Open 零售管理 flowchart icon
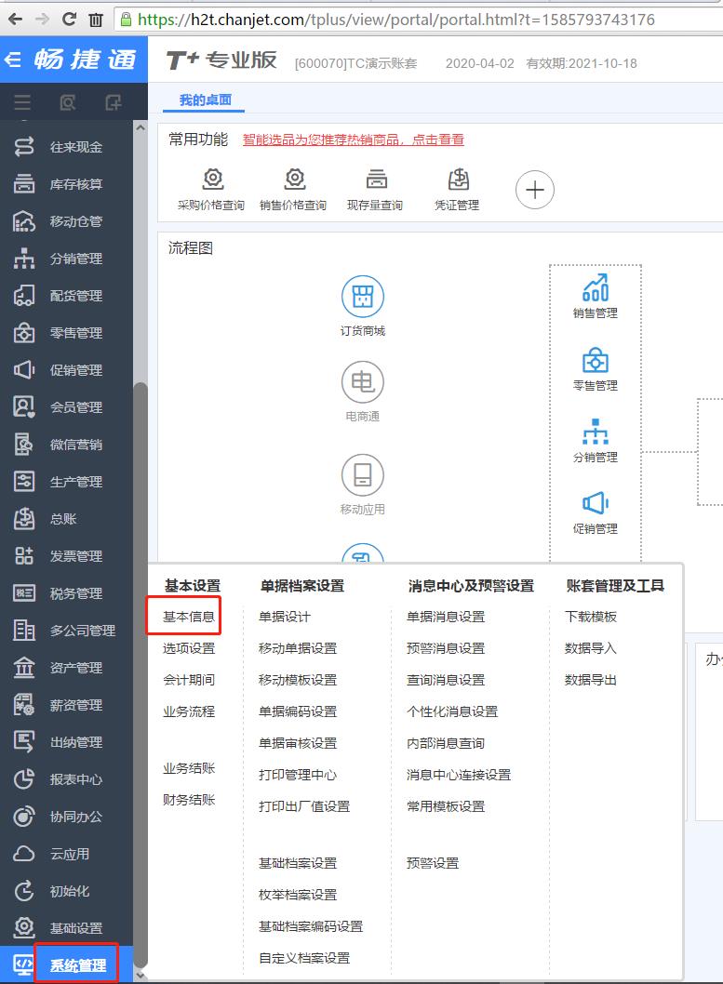Image resolution: width=723 pixels, height=984 pixels. [596, 361]
